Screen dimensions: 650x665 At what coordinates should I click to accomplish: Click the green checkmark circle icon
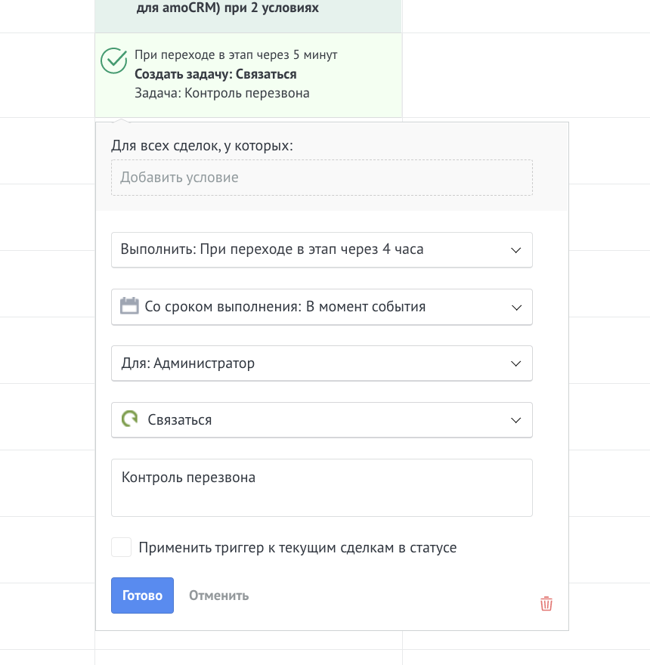[x=113, y=60]
